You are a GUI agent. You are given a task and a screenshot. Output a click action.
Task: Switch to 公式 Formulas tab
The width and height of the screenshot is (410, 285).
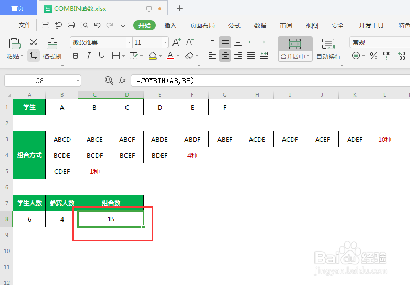click(x=234, y=25)
